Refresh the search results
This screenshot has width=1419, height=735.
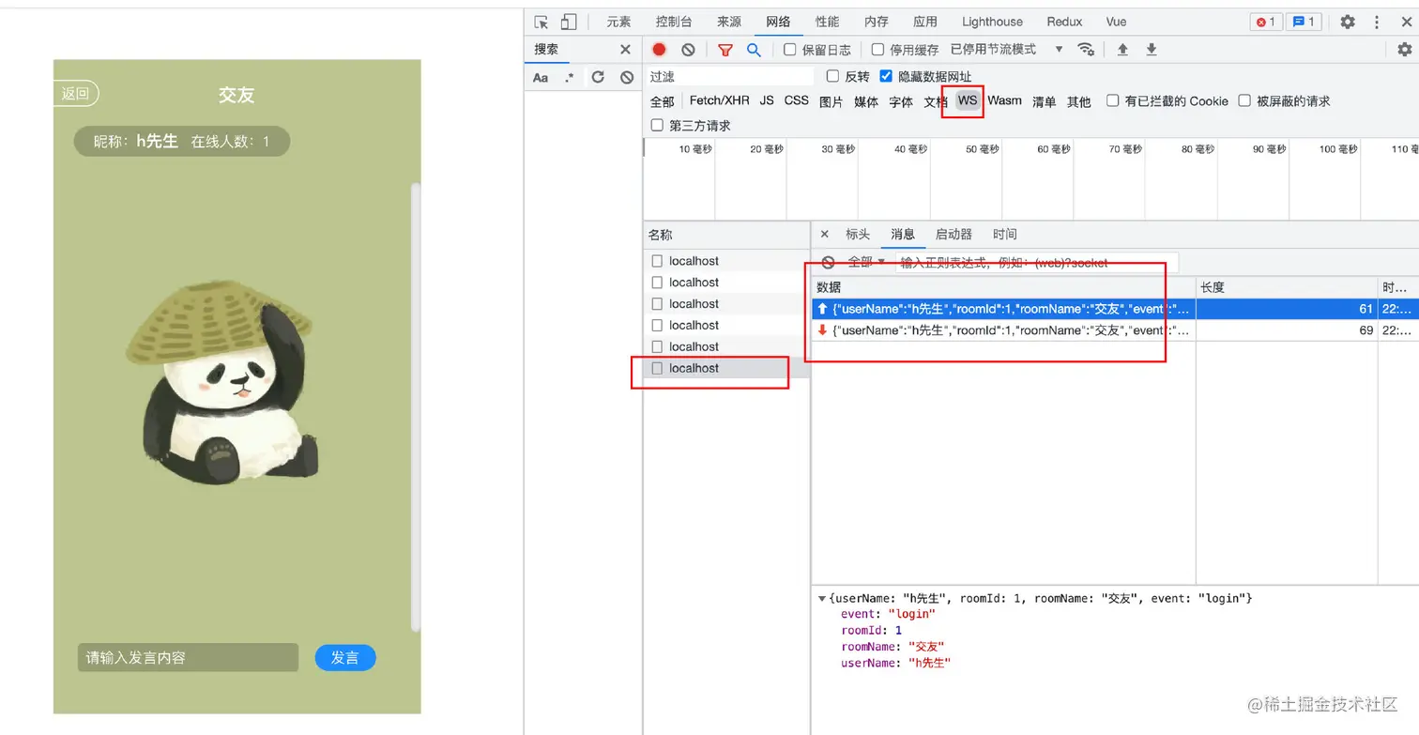coord(598,77)
